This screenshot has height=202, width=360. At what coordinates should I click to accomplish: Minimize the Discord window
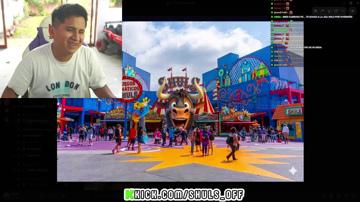344,3
